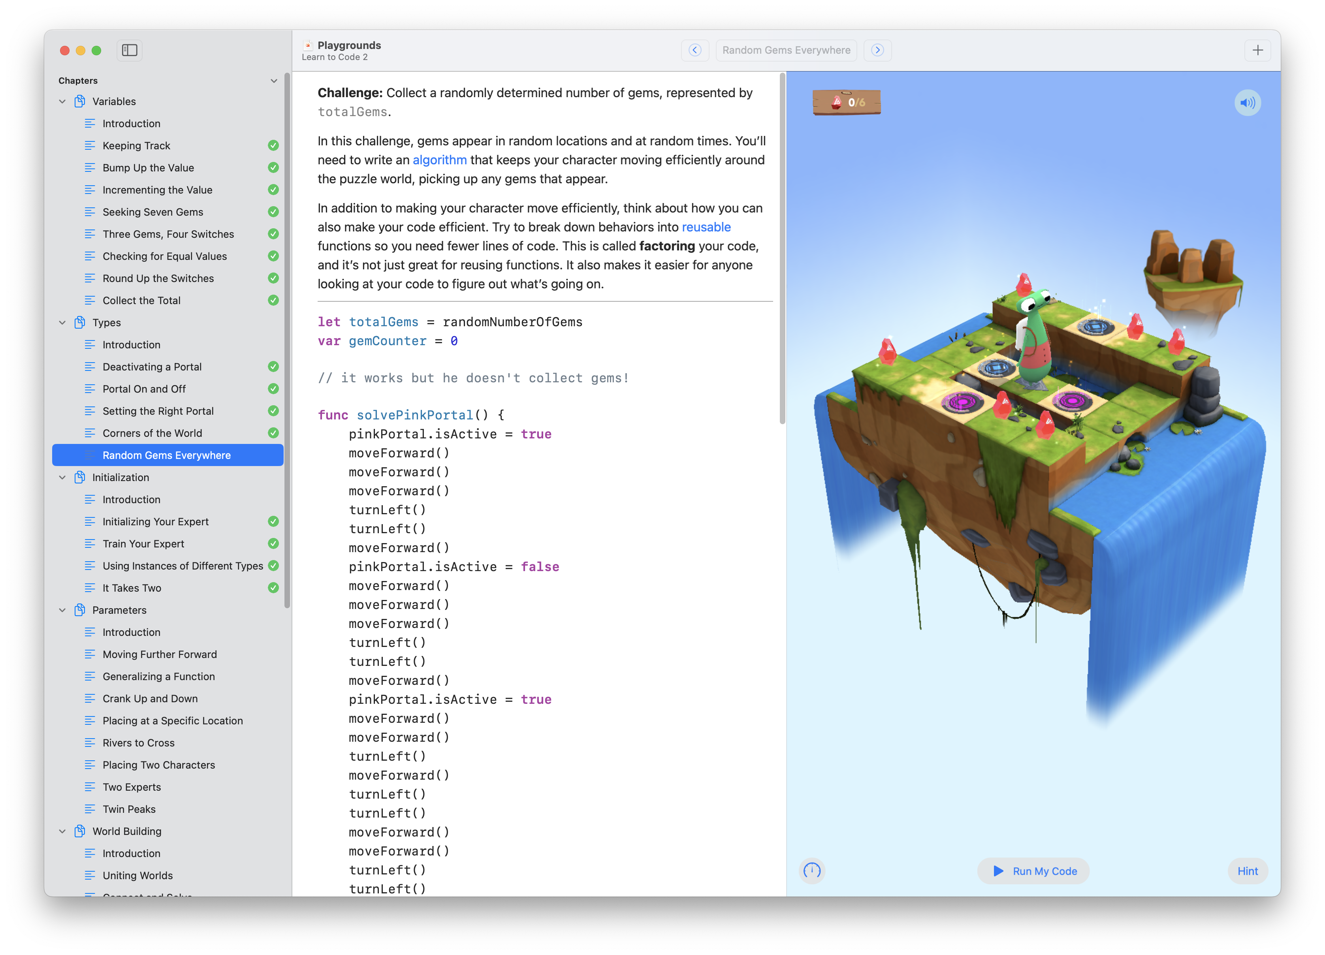Click the green character in the puzzle world
This screenshot has width=1325, height=955.
1035,339
